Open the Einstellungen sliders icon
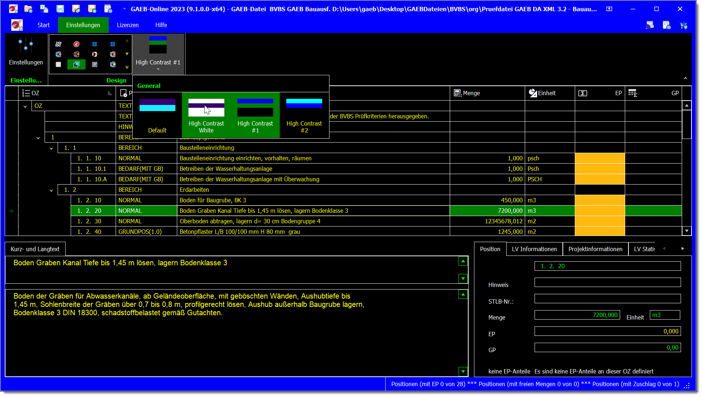Image resolution: width=702 pixels, height=397 pixels. tap(26, 46)
